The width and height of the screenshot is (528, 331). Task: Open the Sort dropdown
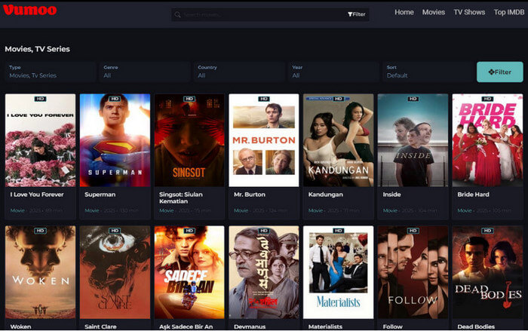[428, 72]
